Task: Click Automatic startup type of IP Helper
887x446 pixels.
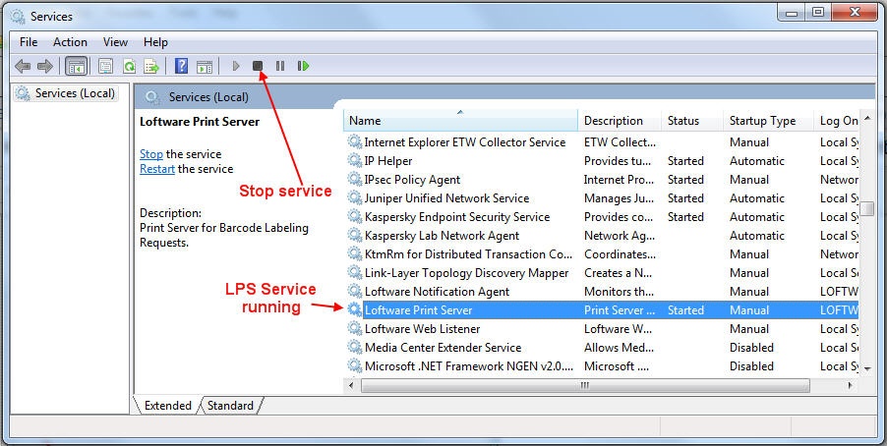Action: [757, 160]
